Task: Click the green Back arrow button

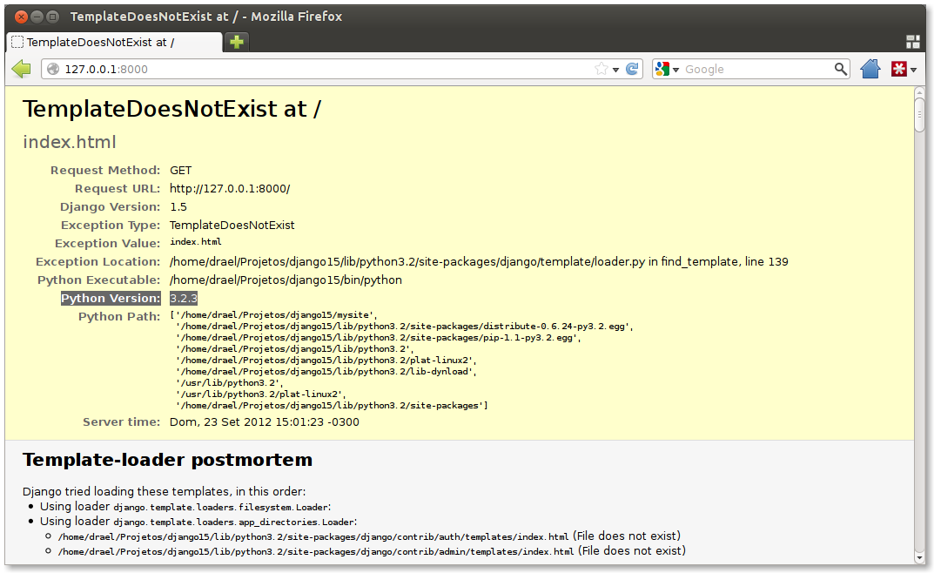Action: click(x=22, y=69)
